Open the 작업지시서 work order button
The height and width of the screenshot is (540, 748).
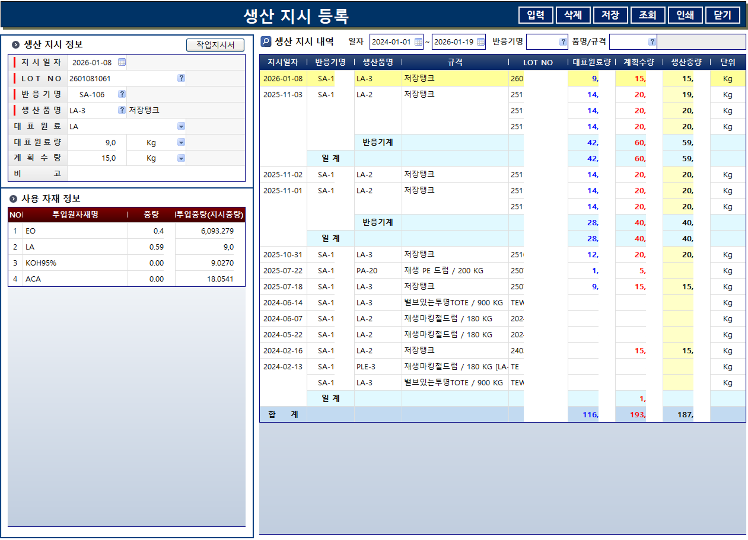pos(215,44)
